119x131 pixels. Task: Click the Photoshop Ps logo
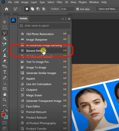pyautogui.click(x=3, y=2)
